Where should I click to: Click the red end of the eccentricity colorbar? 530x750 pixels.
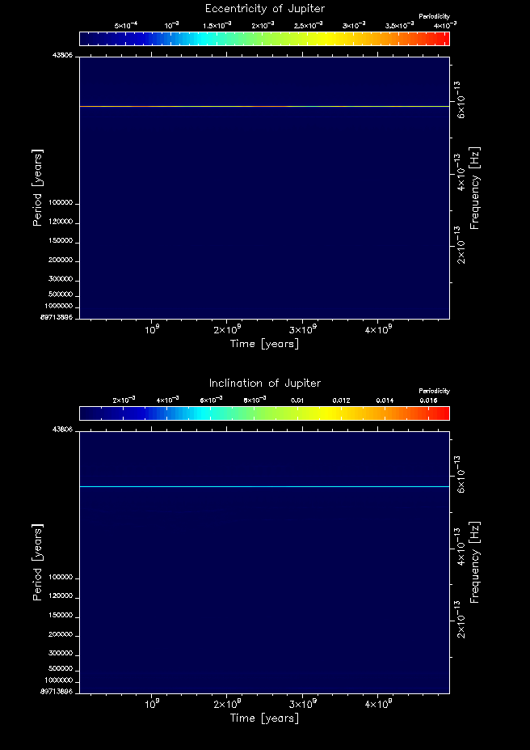click(443, 39)
